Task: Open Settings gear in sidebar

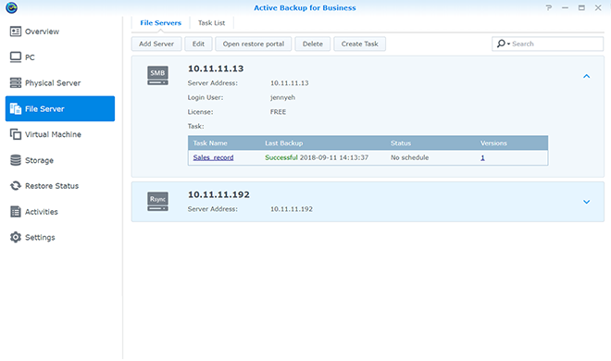Action: pyautogui.click(x=16, y=237)
